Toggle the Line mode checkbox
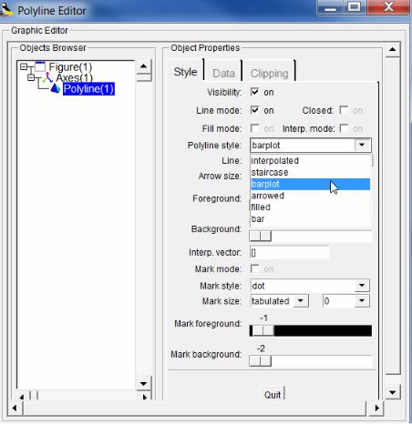 click(x=254, y=110)
